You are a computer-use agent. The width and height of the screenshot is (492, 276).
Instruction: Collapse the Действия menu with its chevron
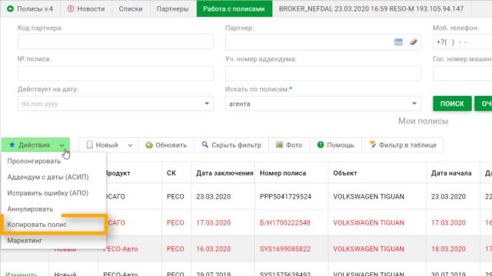(61, 145)
